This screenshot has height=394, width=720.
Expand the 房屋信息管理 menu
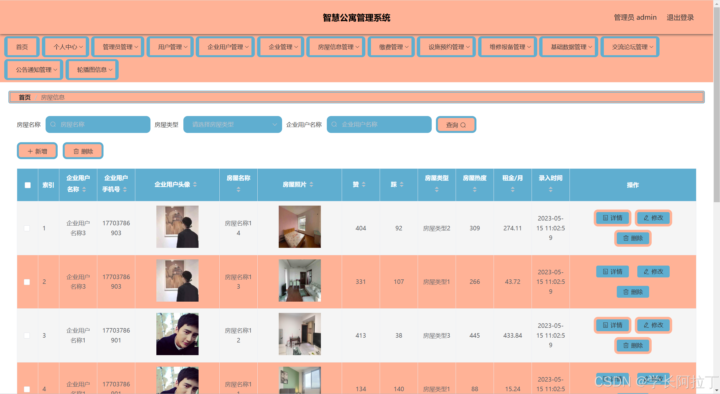coord(336,47)
